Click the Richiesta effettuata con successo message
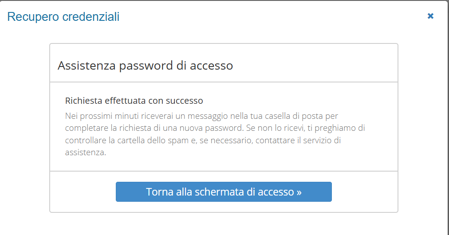This screenshot has width=449, height=235. click(x=134, y=101)
